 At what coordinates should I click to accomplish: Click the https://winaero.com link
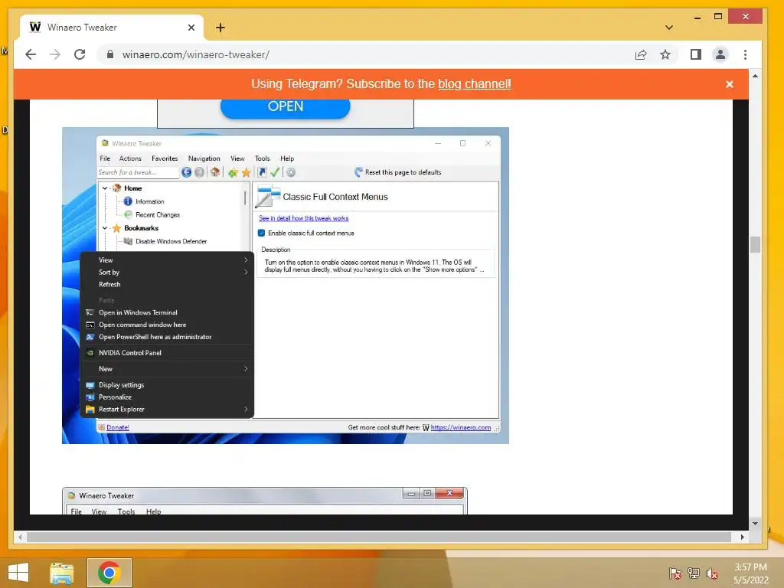point(460,427)
